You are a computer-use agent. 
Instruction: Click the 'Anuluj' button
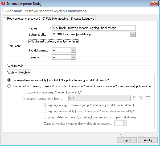pos(148,140)
